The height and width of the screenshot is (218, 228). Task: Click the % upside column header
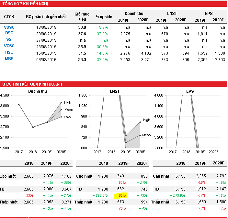104,16
